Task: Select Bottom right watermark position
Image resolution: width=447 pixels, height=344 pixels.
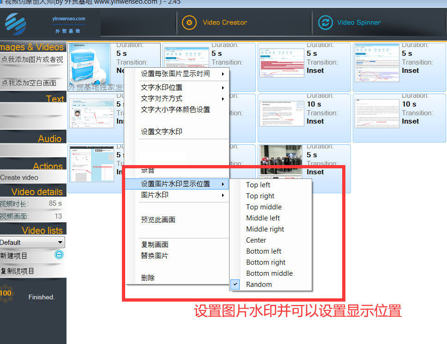Action: point(266,262)
